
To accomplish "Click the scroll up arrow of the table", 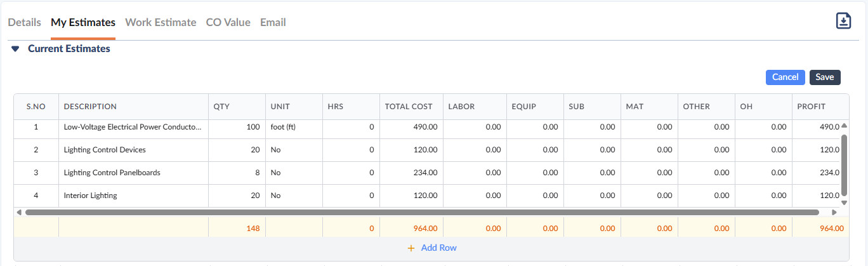I will tap(844, 126).
